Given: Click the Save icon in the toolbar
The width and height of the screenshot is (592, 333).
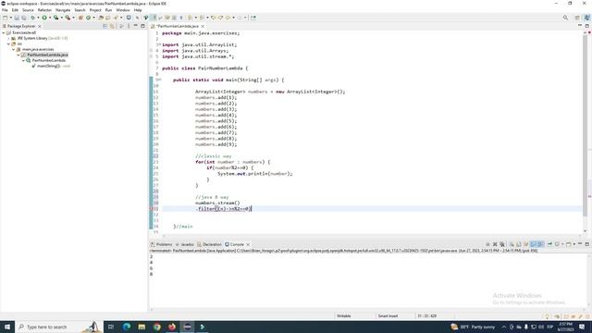Looking at the screenshot, I should (x=17, y=18).
